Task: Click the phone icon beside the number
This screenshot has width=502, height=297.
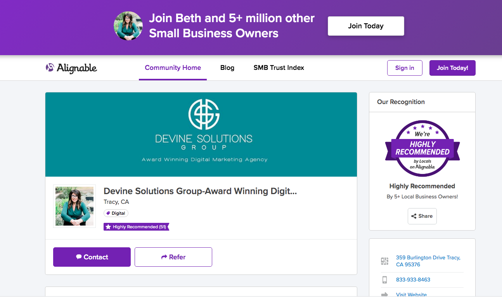Action: (x=384, y=280)
